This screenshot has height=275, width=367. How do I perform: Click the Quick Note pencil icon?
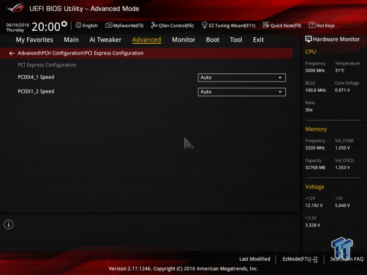266,25
